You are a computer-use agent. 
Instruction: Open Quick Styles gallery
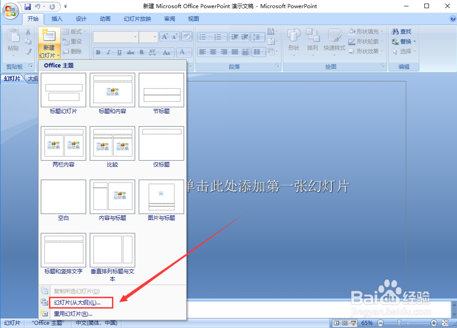(x=335, y=42)
